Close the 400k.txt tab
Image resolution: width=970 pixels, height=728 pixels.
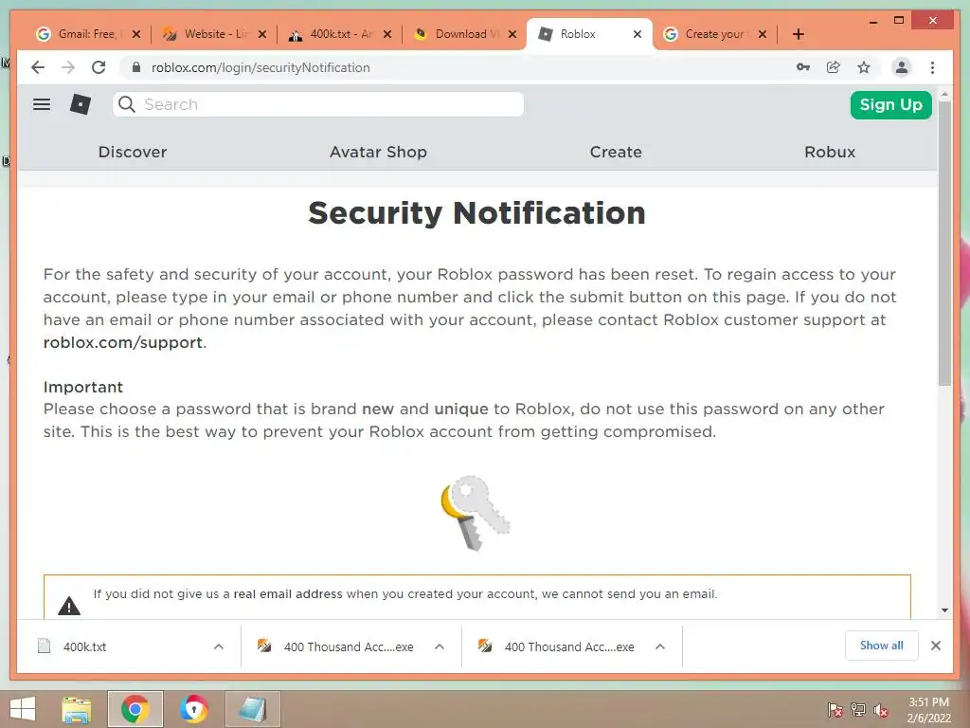click(387, 34)
